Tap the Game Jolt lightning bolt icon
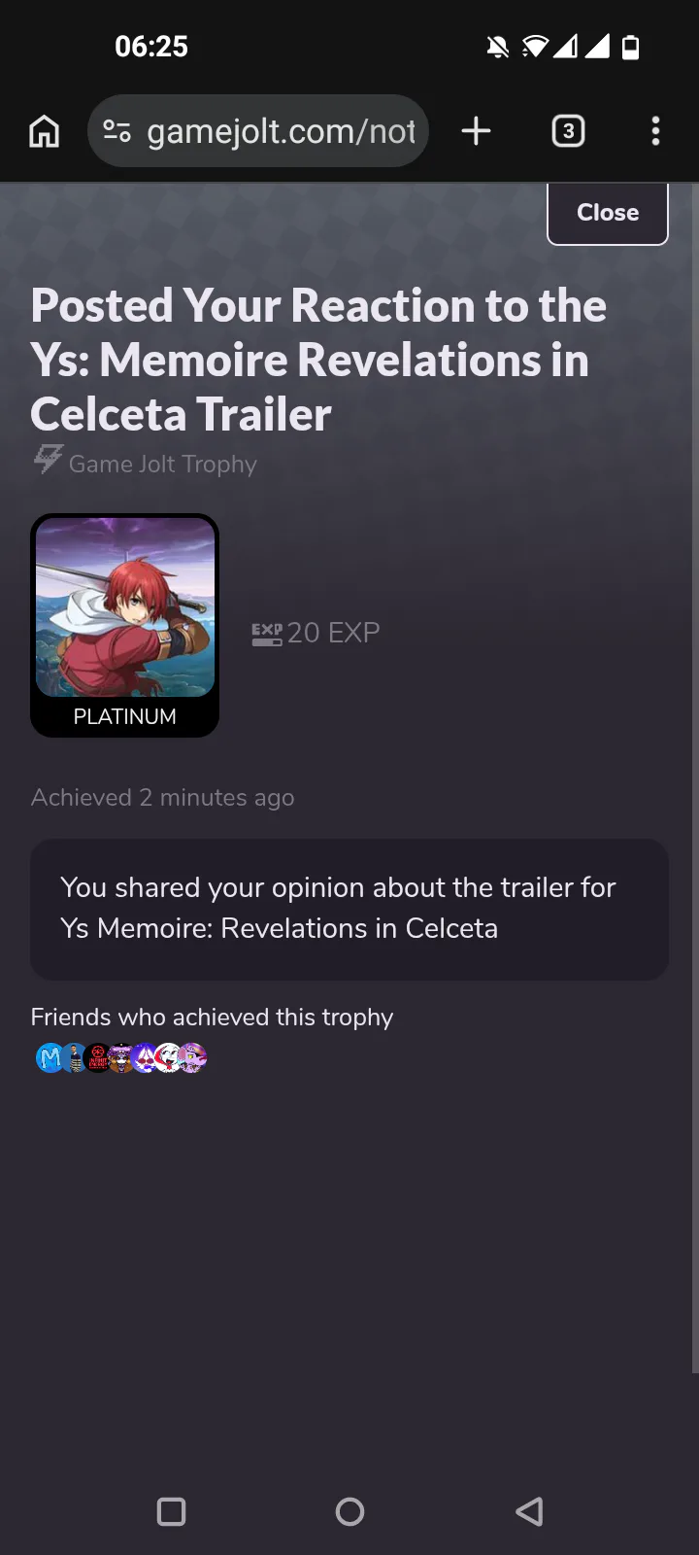 coord(49,460)
